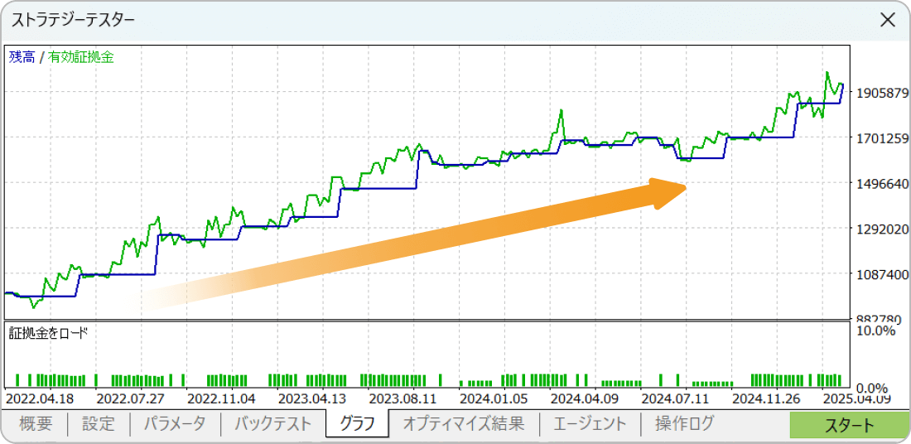Click the blue 残高 legend label
Viewport: 911px width, 444px height.
click(22, 57)
